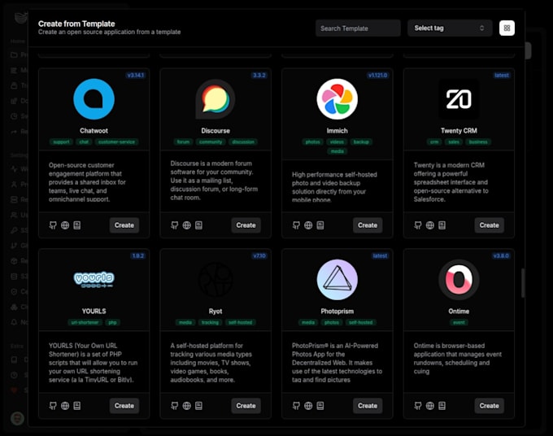This screenshot has height=436, width=553.
Task: Open the Discourse website globe icon
Action: tap(186, 225)
